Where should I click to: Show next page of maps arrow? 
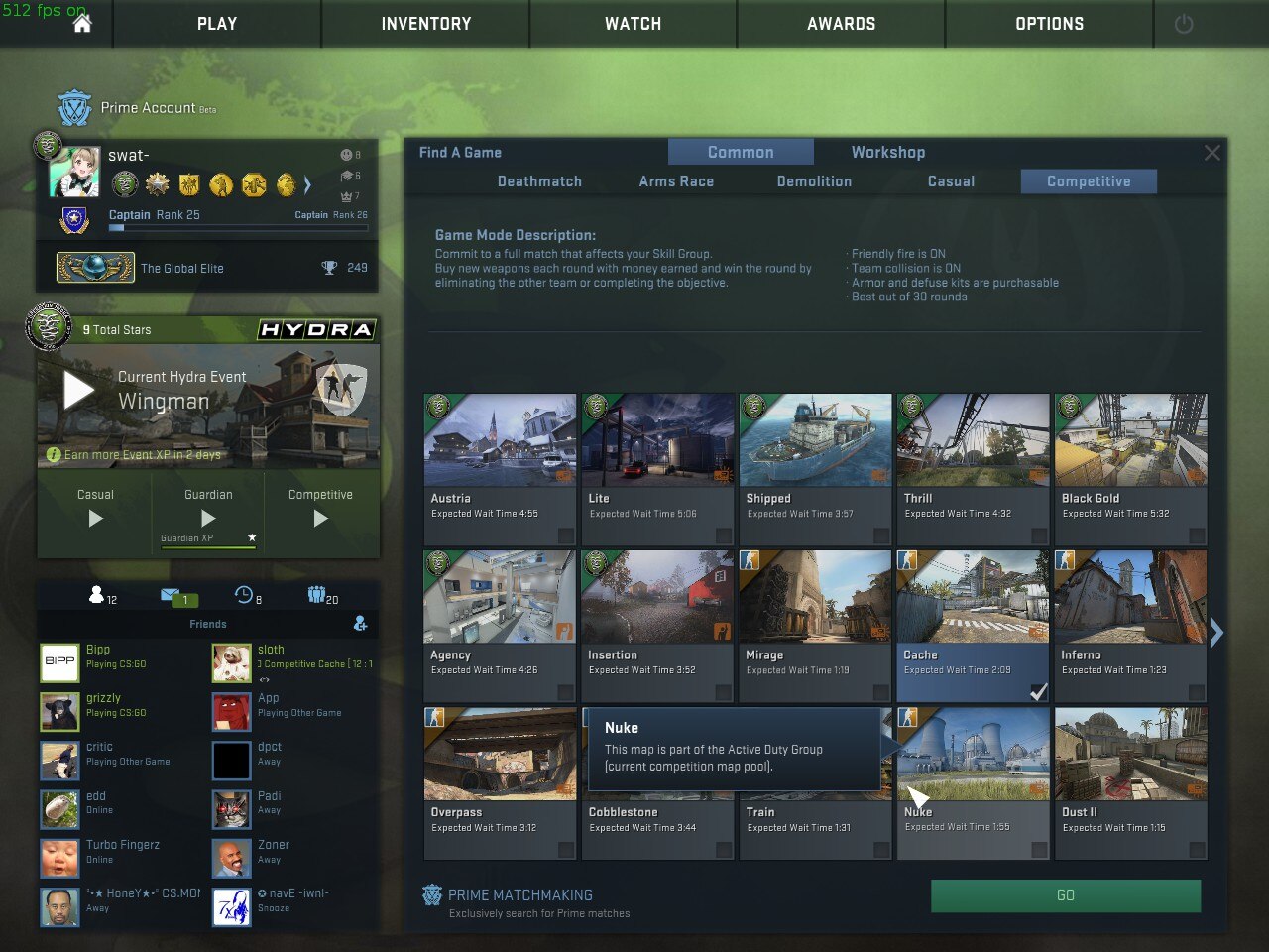pos(1217,632)
